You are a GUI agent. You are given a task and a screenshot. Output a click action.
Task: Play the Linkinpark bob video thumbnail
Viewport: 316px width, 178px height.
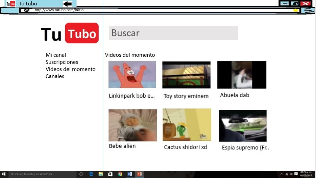click(x=132, y=75)
